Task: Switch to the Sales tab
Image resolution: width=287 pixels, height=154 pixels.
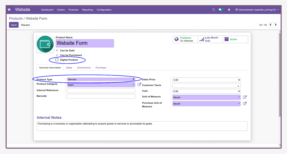Action: [69, 68]
